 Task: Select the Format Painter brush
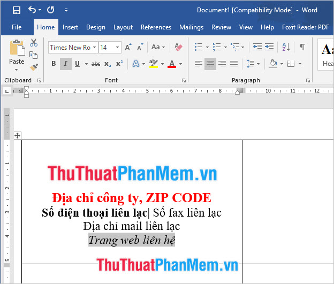(34, 67)
